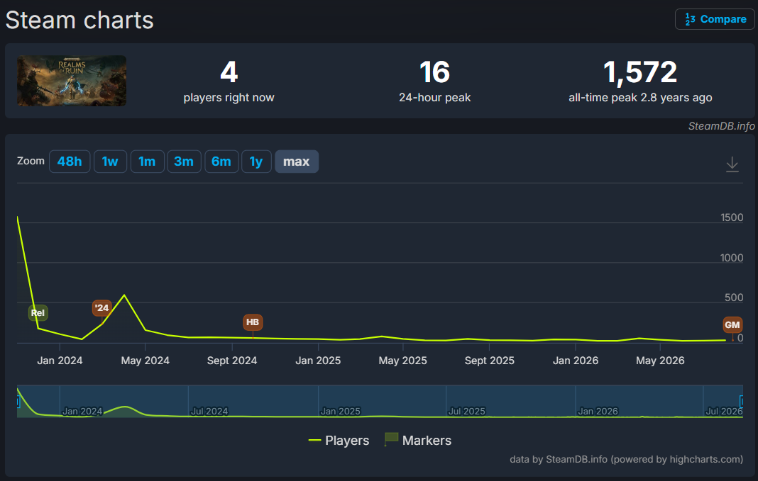Click the data by SteamDB.info footer text
Viewport: 758px width, 481px height.
[626, 459]
